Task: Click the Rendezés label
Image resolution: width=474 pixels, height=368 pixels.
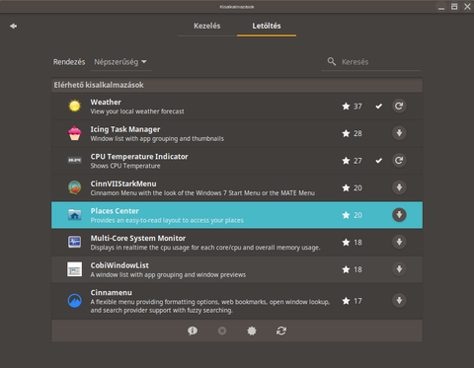Action: [69, 62]
